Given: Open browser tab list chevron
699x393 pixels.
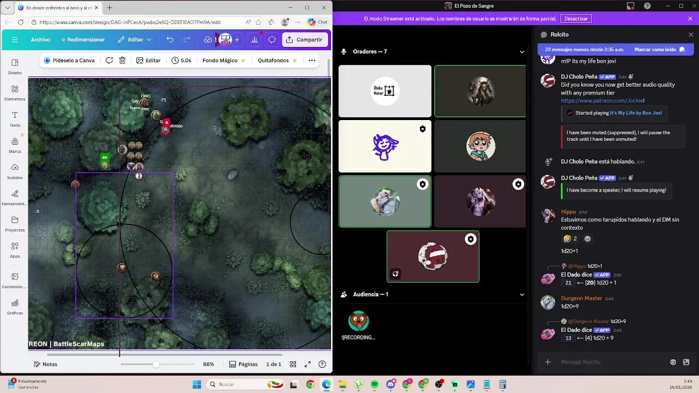Looking at the screenshot, I should [8, 8].
